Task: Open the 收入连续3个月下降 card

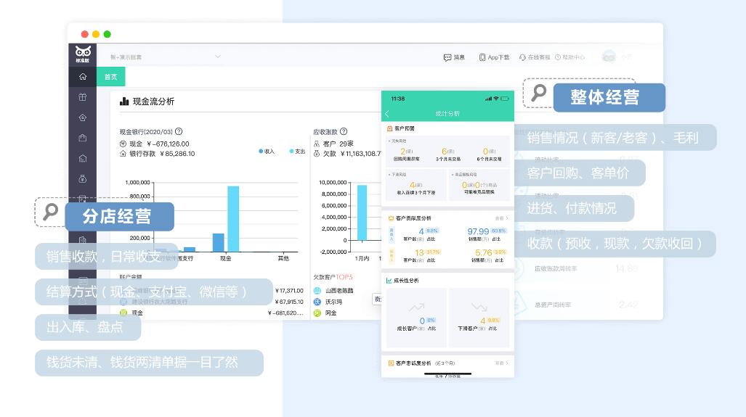Action: click(415, 185)
